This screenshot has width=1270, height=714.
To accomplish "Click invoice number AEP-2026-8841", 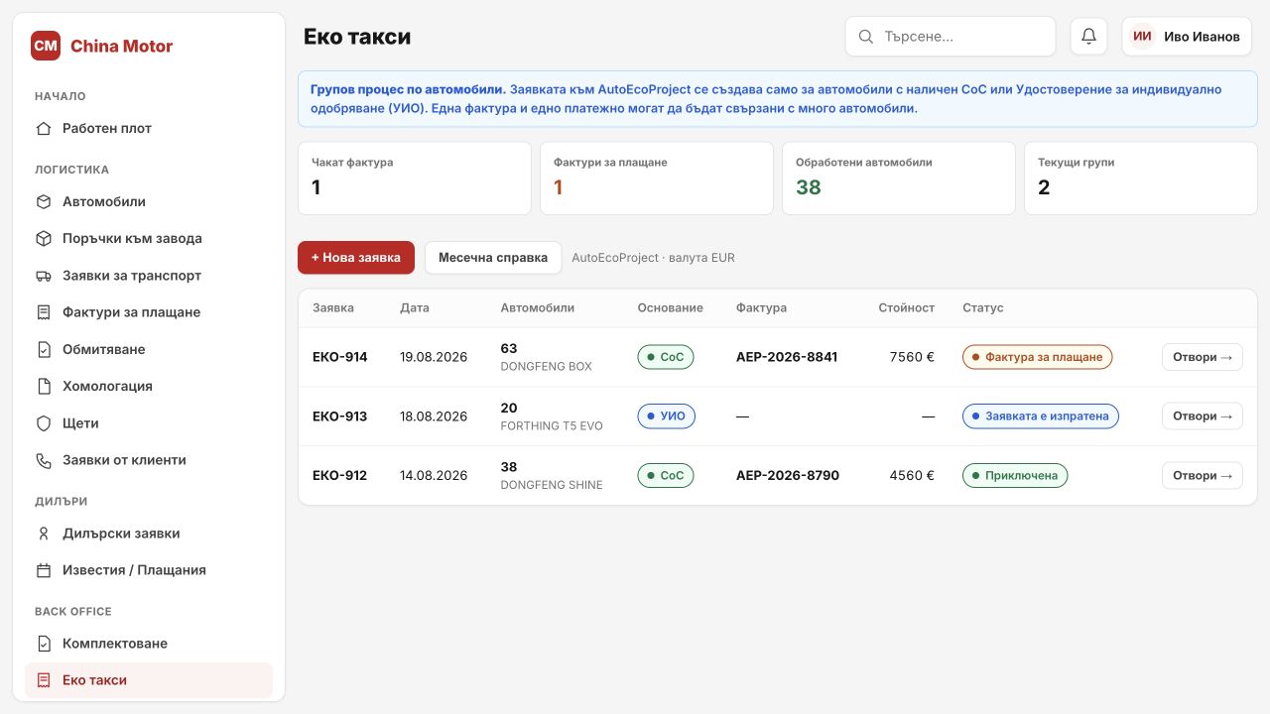I will pos(787,357).
